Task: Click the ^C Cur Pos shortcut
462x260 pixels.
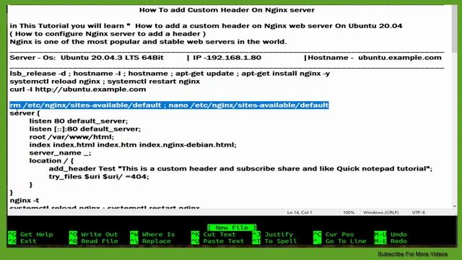Action: coord(334,234)
